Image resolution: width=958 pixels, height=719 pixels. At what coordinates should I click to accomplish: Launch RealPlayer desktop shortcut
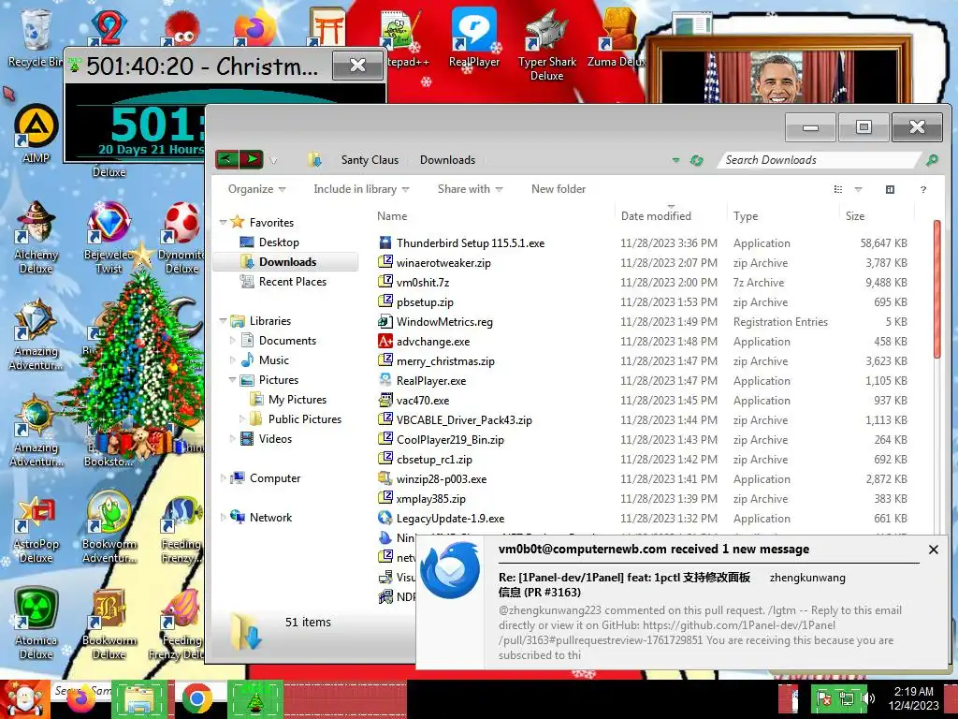474,37
